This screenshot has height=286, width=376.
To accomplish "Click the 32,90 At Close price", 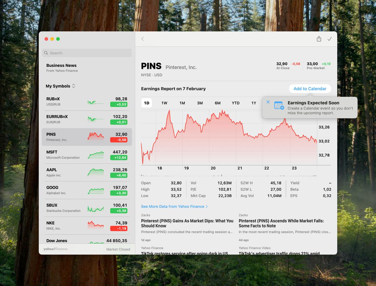I will [282, 64].
